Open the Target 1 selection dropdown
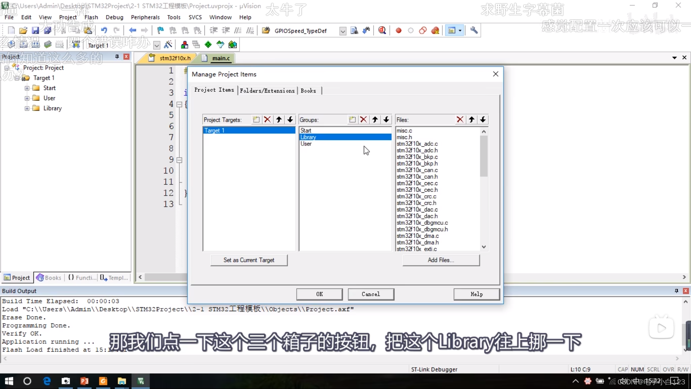The height and width of the screenshot is (389, 691). click(x=156, y=45)
